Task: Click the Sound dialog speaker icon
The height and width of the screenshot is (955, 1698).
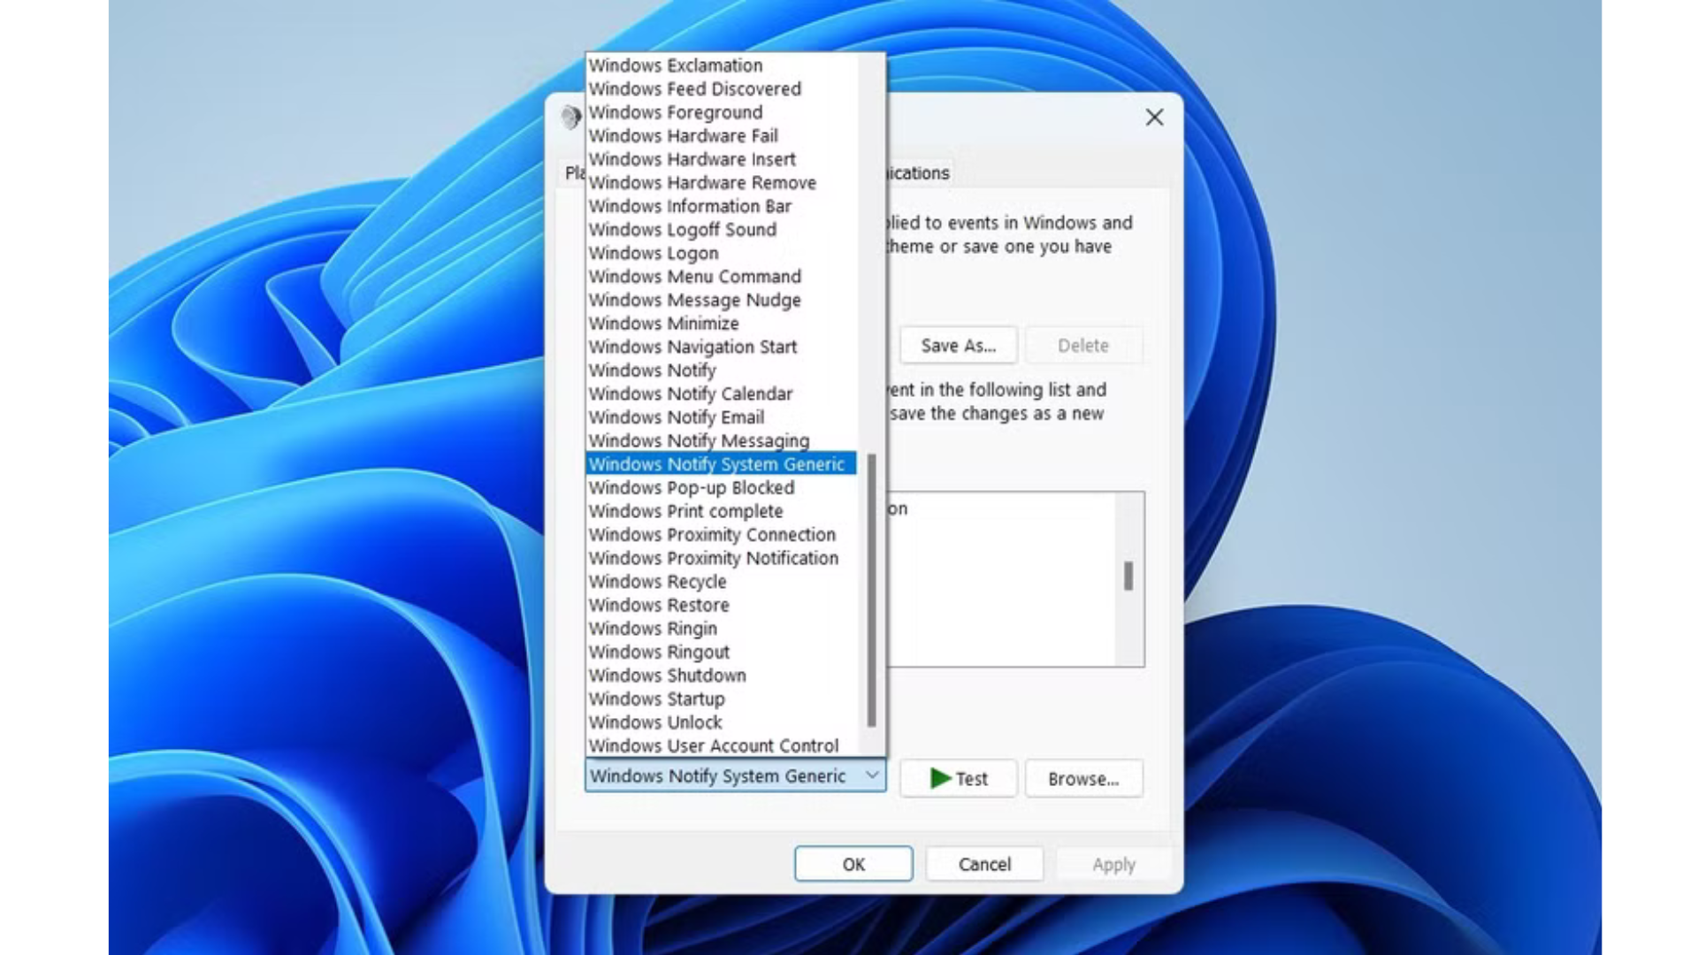Action: click(x=570, y=116)
